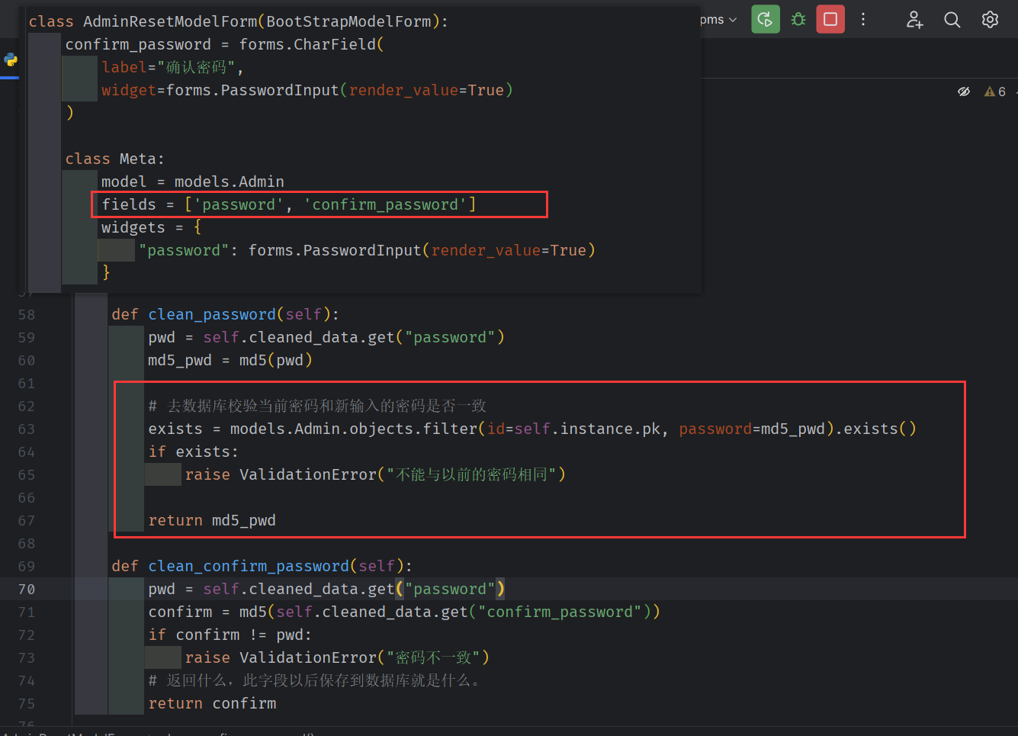Click the comment on line 62
Viewport: 1018px width, 736px height.
[317, 406]
